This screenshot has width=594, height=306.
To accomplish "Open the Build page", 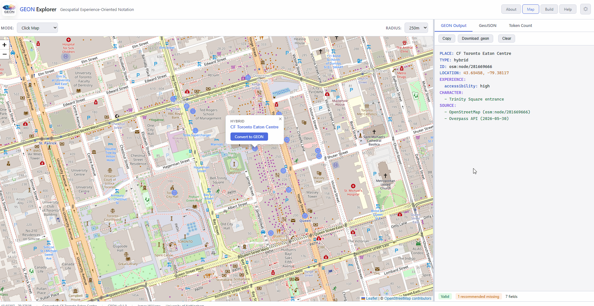I will pyautogui.click(x=549, y=9).
